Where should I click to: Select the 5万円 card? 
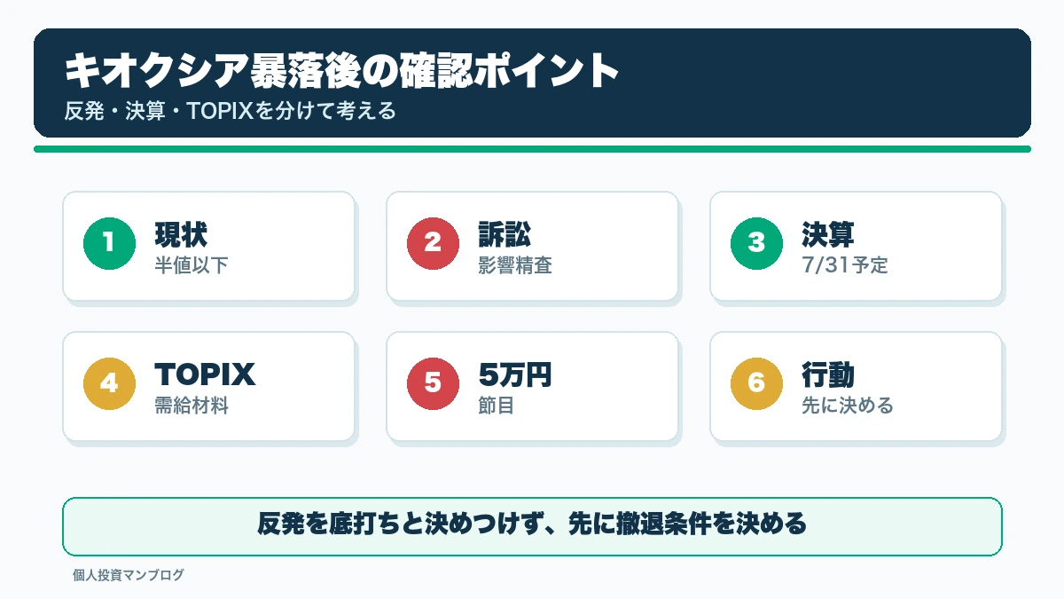coord(532,386)
